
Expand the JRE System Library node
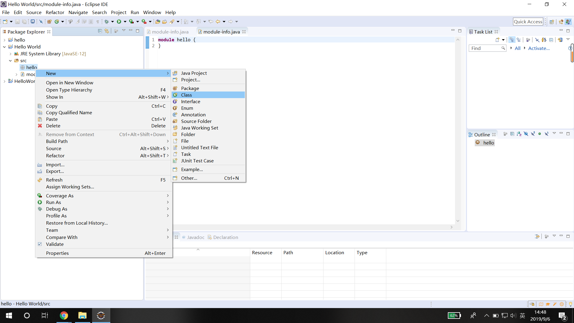pyautogui.click(x=10, y=54)
